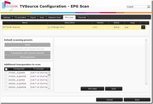Click the log panel scroll down arrow
Screen dimensions: 153x104
click(146, 84)
